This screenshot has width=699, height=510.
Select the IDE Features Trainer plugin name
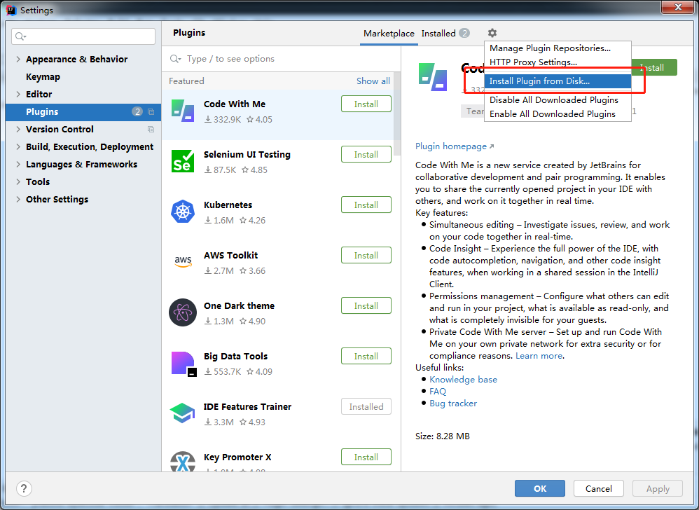click(247, 406)
